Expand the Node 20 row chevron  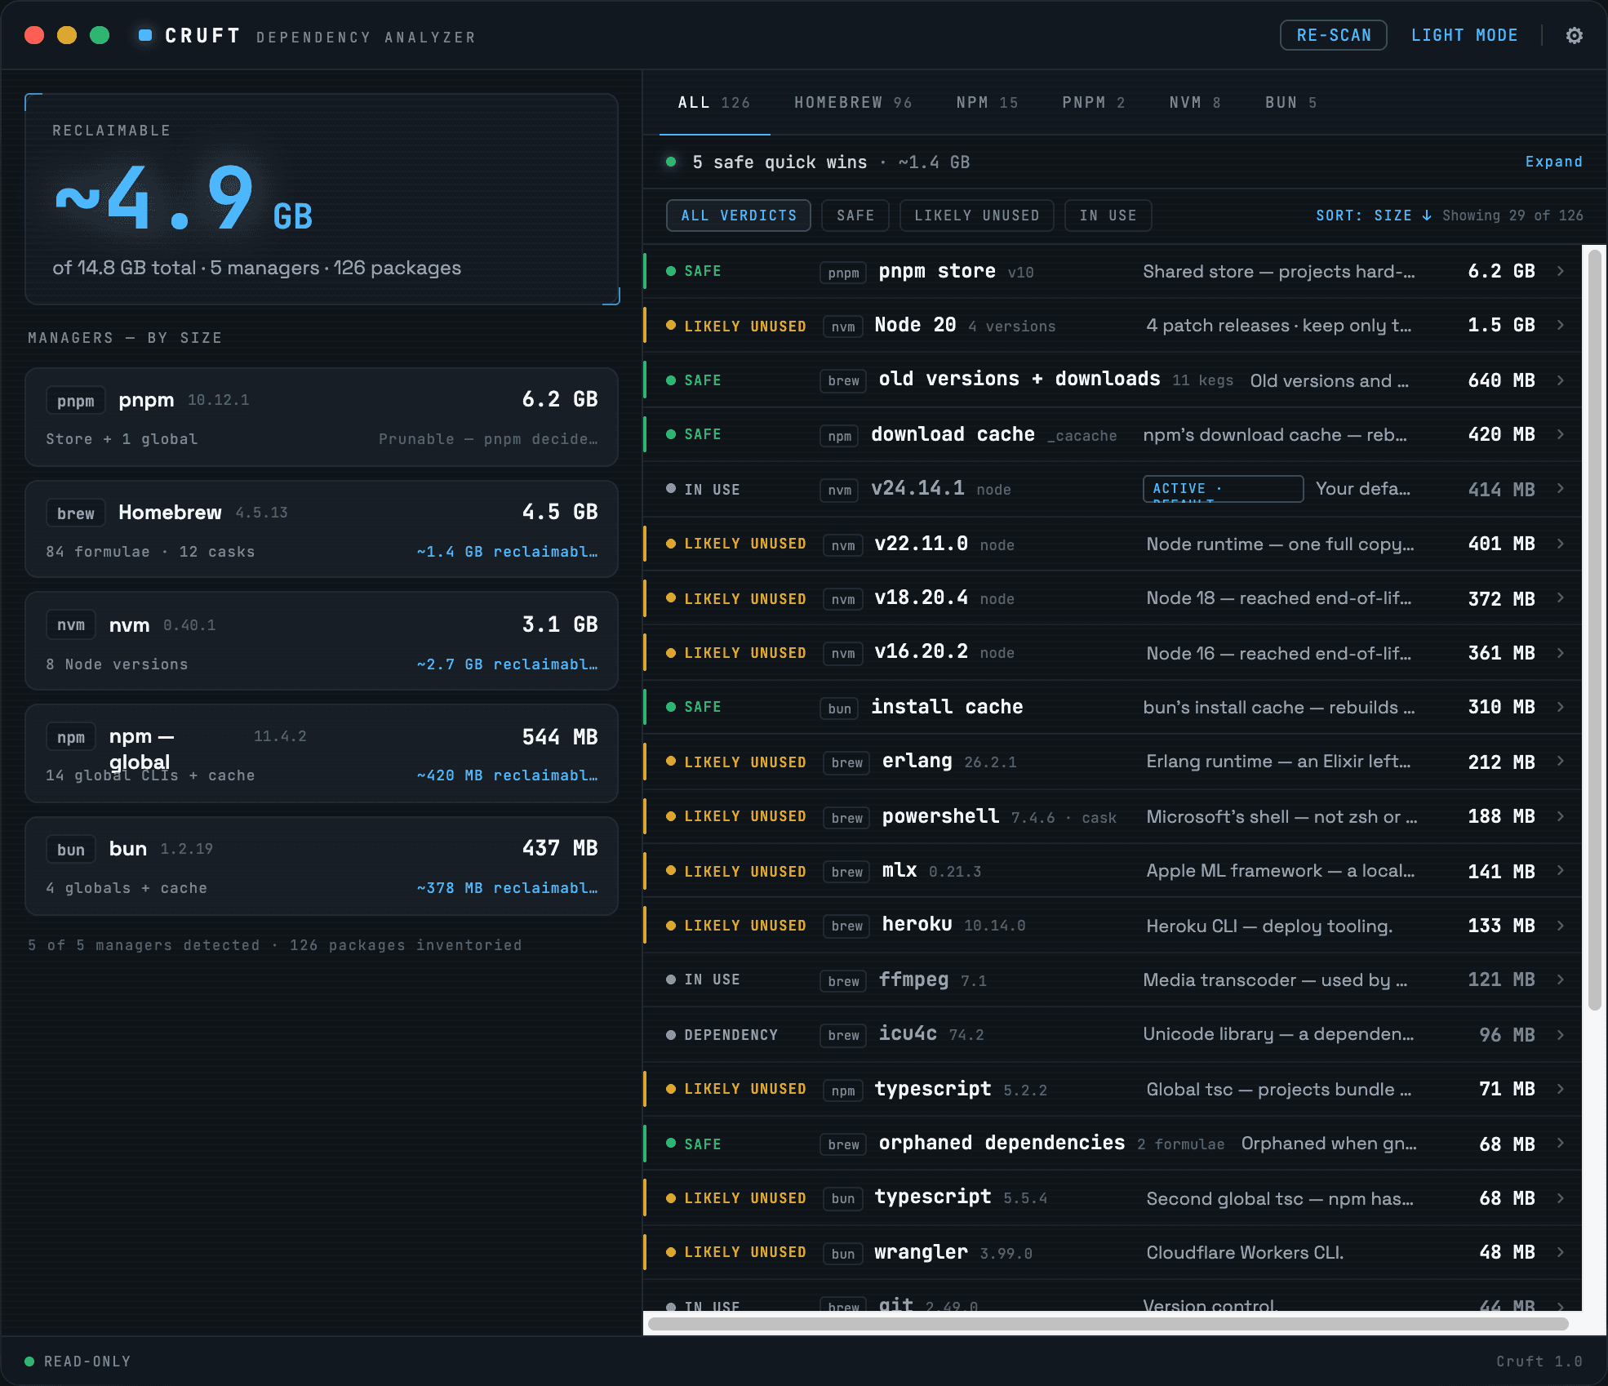tap(1561, 325)
